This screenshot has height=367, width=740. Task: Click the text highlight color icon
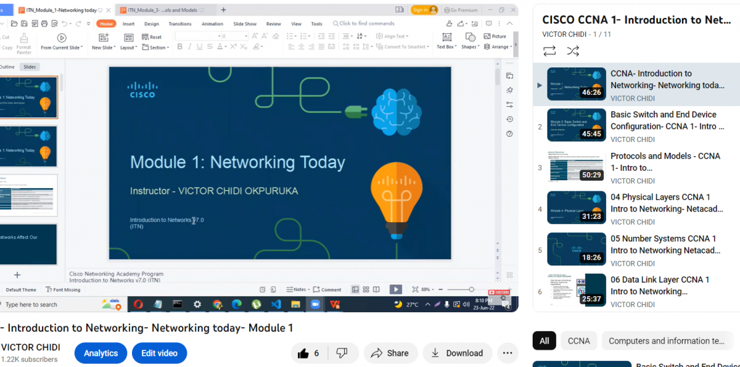(x=256, y=46)
